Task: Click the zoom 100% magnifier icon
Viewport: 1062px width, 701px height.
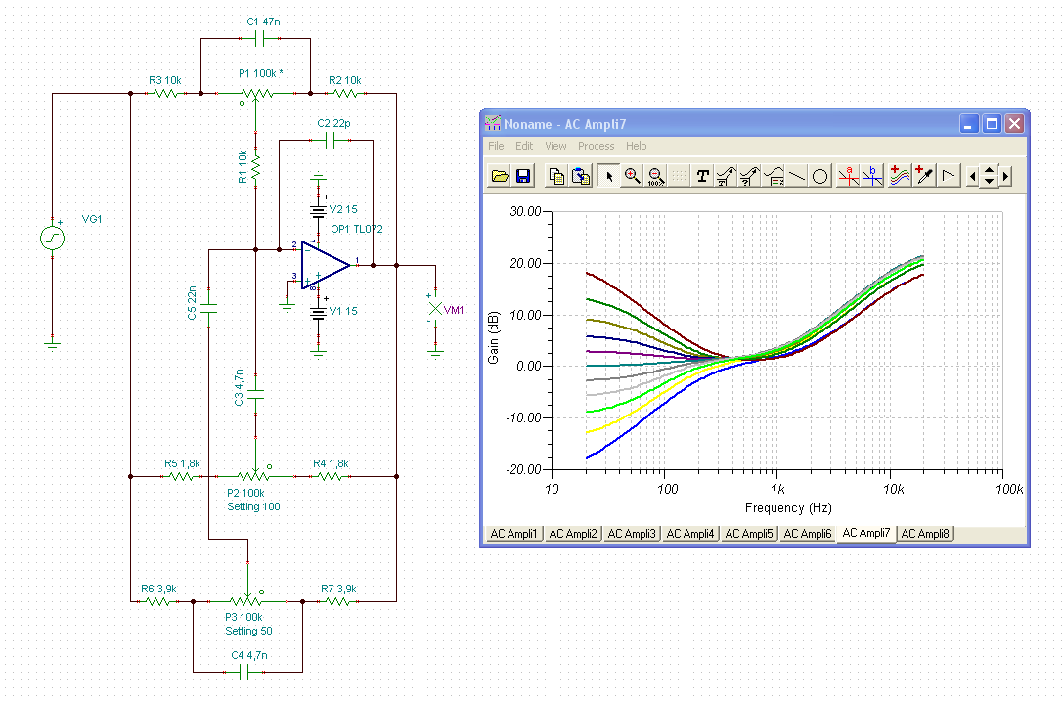Action: [x=655, y=176]
